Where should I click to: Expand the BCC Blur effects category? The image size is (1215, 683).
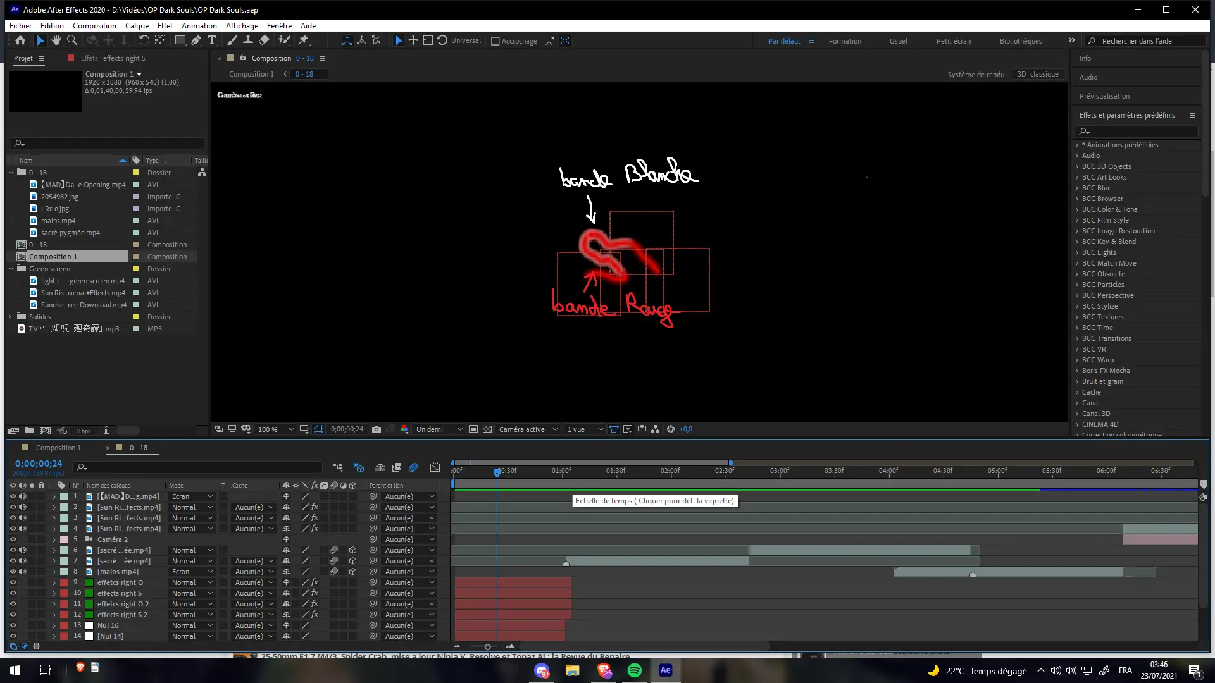click(x=1077, y=188)
